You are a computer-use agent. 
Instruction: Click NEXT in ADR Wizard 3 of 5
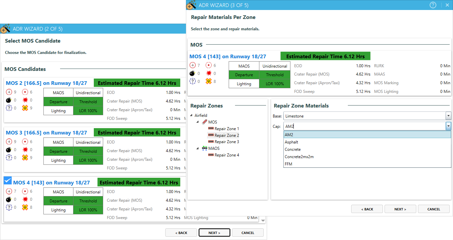click(400, 209)
